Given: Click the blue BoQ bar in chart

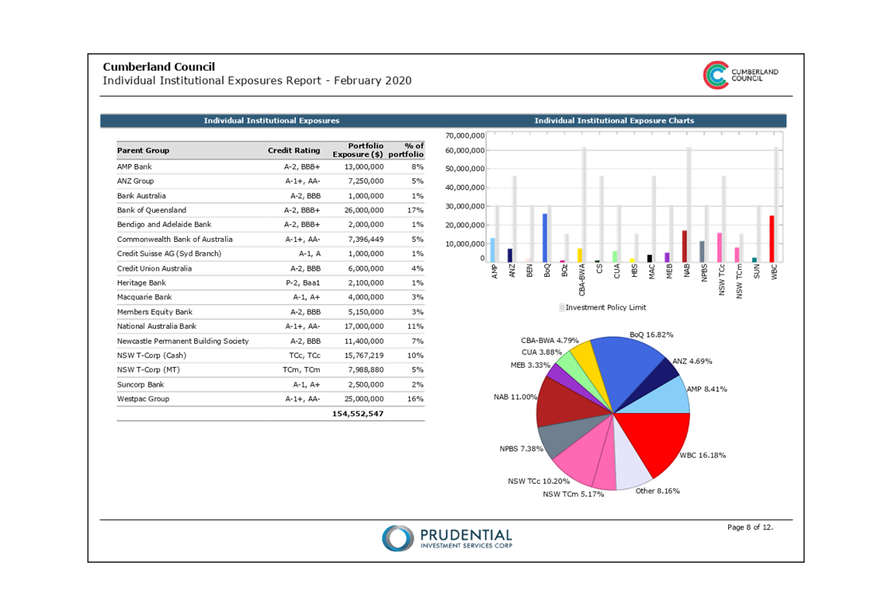Looking at the screenshot, I should click(x=545, y=238).
